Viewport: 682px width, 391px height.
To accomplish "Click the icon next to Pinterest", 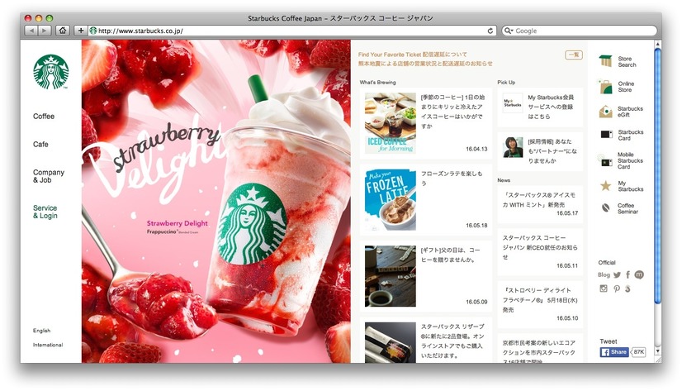I will (628, 288).
